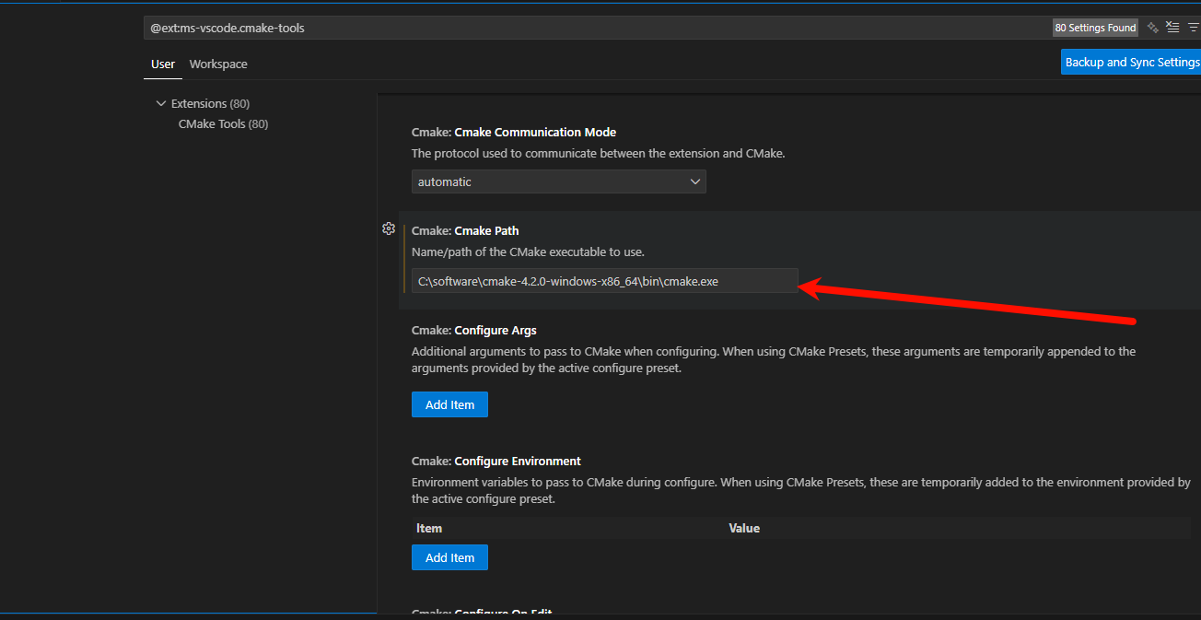
Task: Click the Cmake Path cmake.exe input field
Action: (x=604, y=281)
